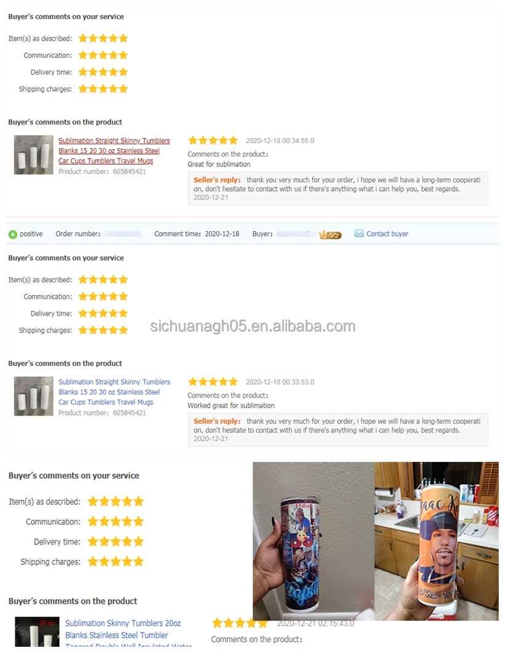Click first Item(s) as described star rating
The image size is (505, 653).
tap(103, 38)
